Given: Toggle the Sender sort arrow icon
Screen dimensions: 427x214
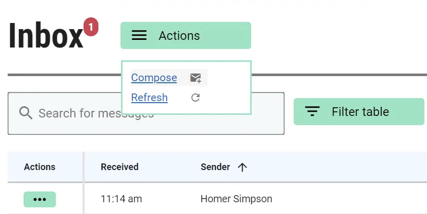Looking at the screenshot, I should [242, 167].
